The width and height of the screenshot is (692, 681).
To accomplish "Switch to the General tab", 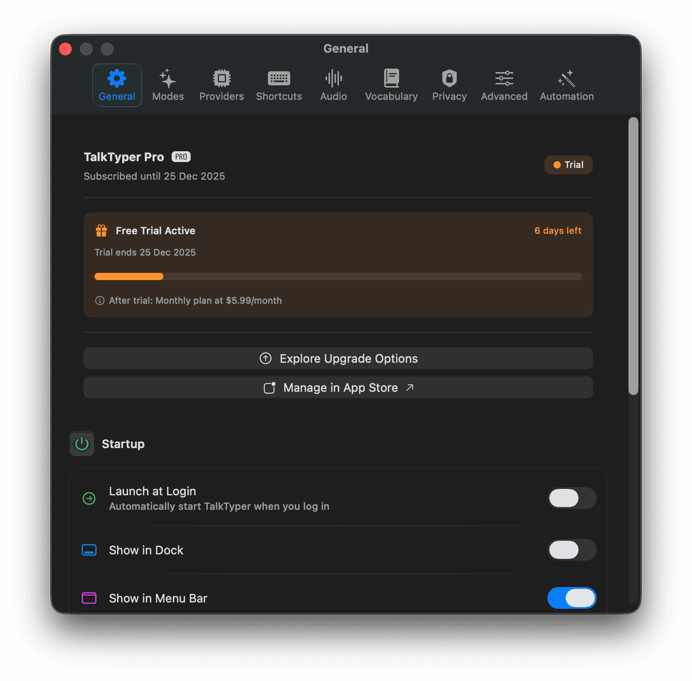I will [116, 85].
